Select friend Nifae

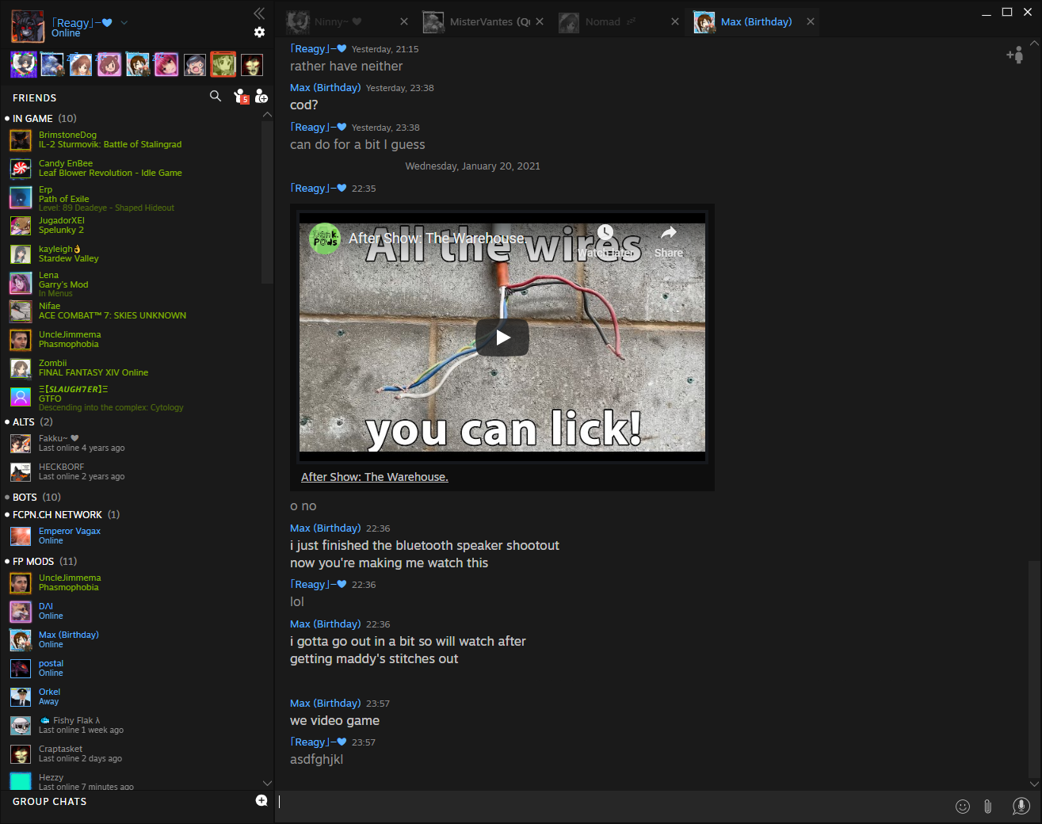tap(135, 311)
